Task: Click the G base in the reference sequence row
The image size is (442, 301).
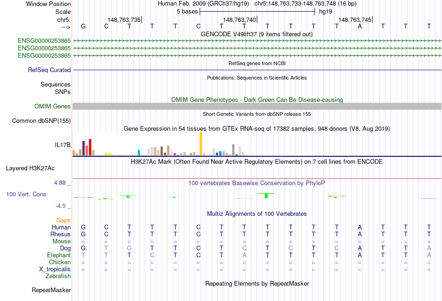Action: coord(83,26)
